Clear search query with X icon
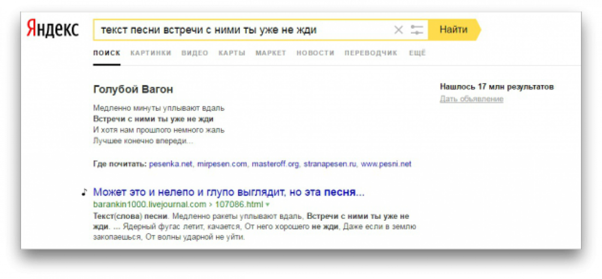The width and height of the screenshot is (602, 279). pyautogui.click(x=398, y=30)
